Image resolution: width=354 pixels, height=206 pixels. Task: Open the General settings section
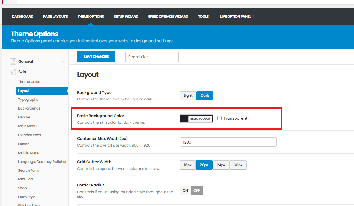point(25,62)
